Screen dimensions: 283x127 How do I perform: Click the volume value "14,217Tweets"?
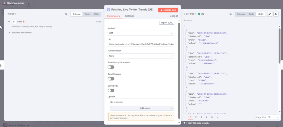pyautogui.click(x=207, y=84)
